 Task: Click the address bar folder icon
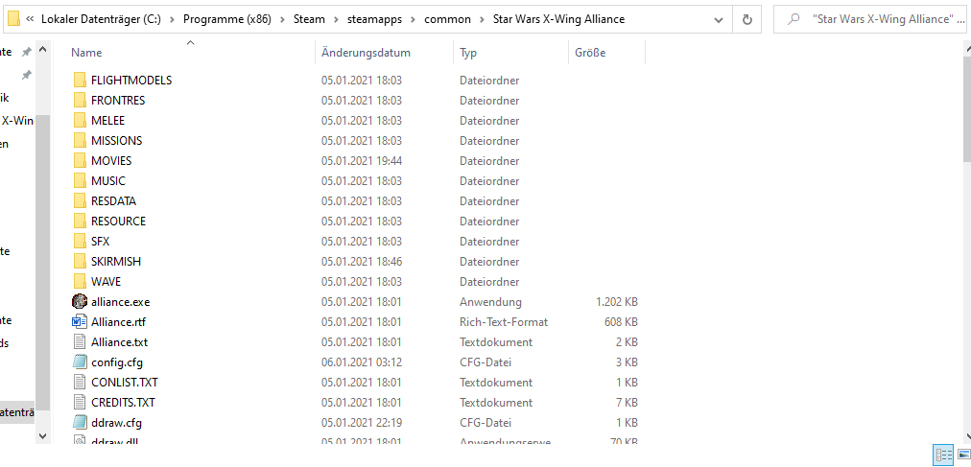pyautogui.click(x=13, y=19)
